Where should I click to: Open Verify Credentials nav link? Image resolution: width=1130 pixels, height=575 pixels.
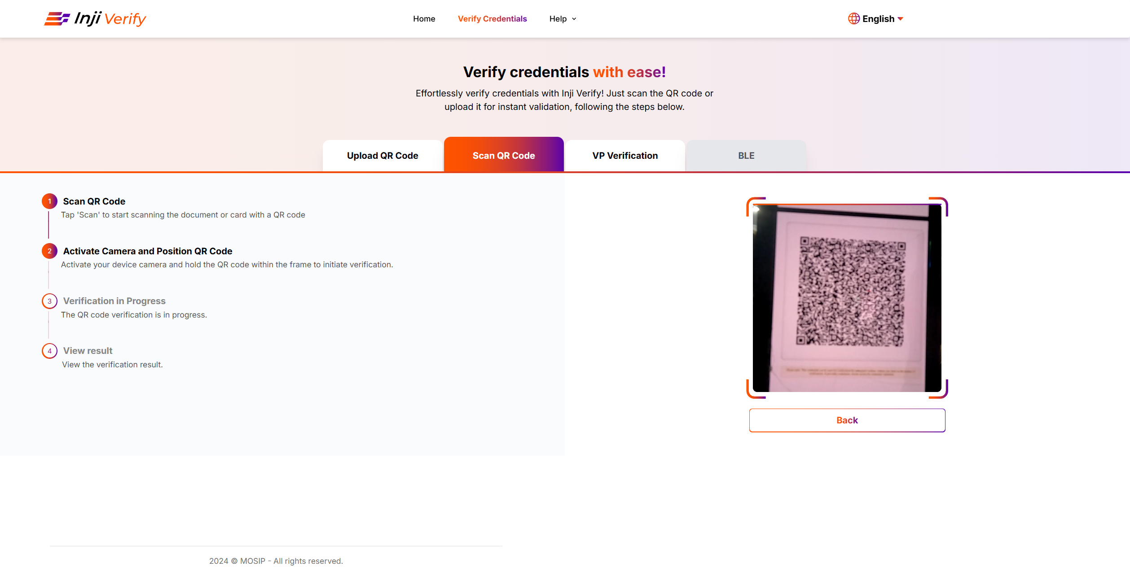(492, 19)
